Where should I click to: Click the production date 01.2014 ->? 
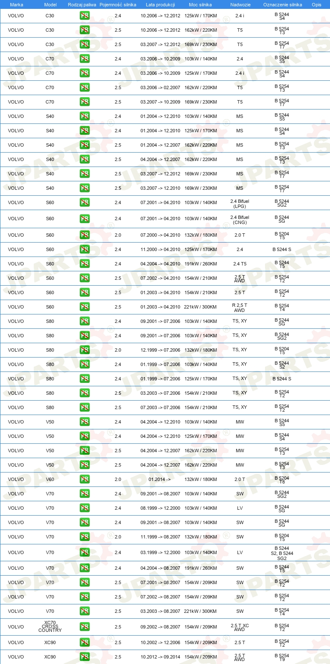pos(160,479)
